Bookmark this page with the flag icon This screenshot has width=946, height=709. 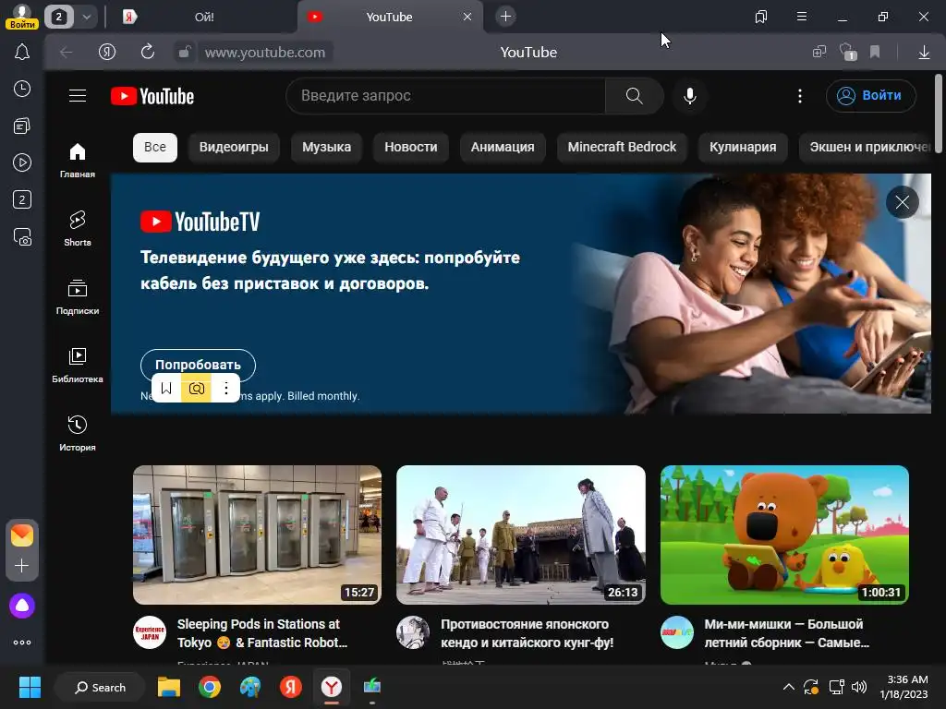[875, 53]
